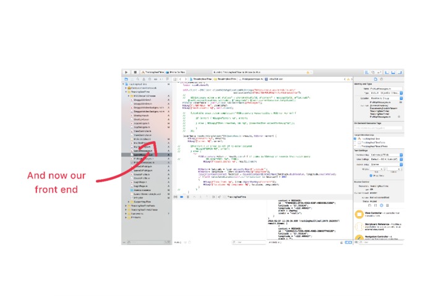This screenshot has width=430, height=305.
Task: Open the Test navigator tab icon
Action: pyautogui.click(x=150, y=79)
